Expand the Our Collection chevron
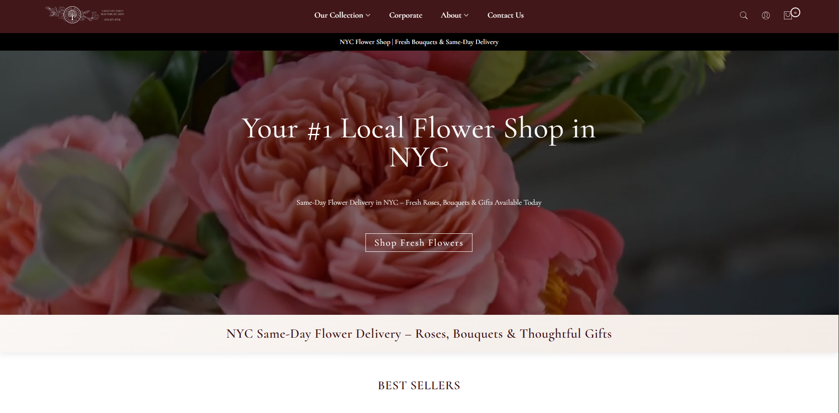 pyautogui.click(x=368, y=15)
